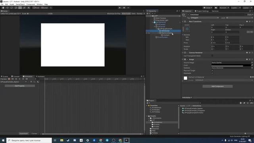Select the Rect tool in the toolbar
The image size is (254, 143).
20,8
